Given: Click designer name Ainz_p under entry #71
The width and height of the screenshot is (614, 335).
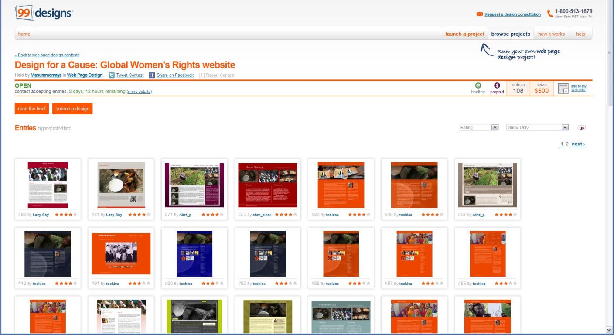Looking at the screenshot, I should click(185, 215).
